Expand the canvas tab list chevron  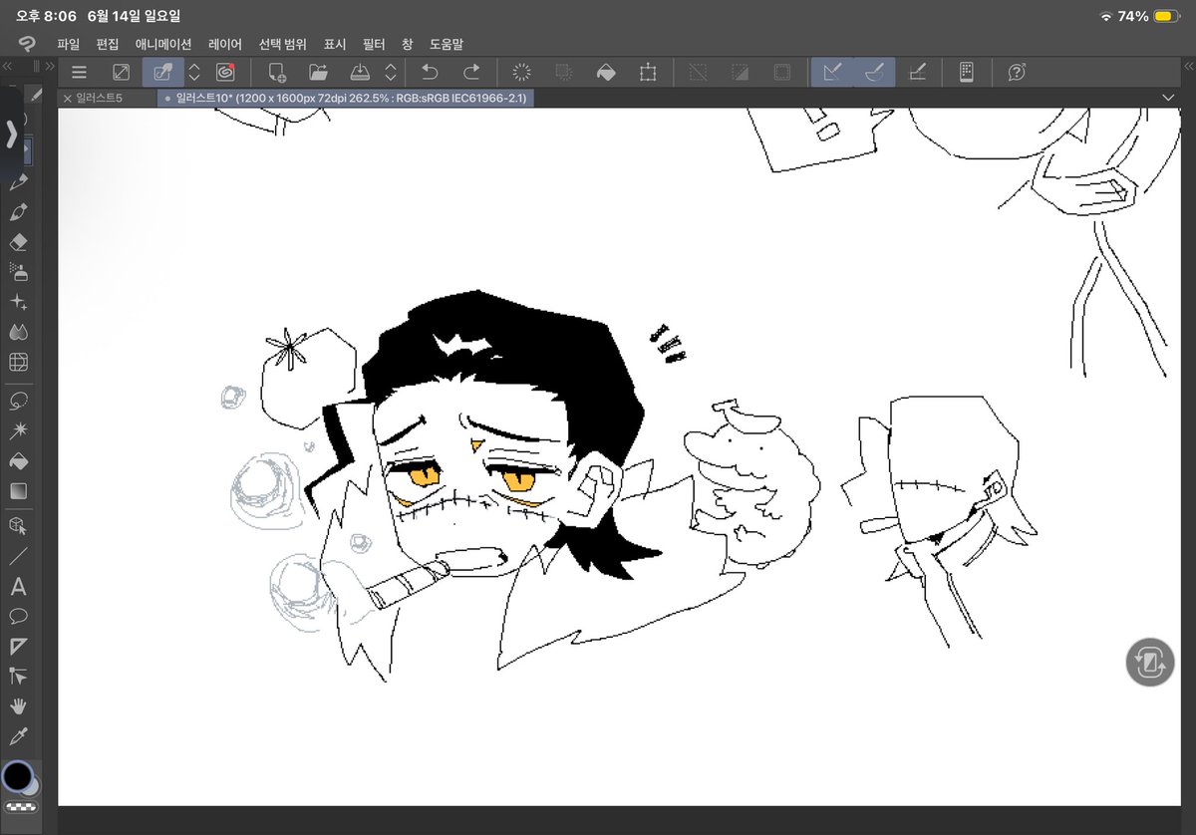[x=1168, y=98]
